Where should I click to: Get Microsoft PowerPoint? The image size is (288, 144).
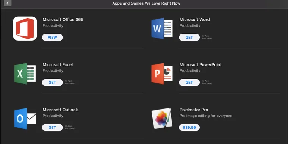click(189, 83)
